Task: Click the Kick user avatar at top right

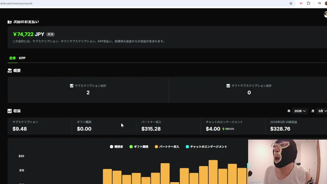Action: 325,15
